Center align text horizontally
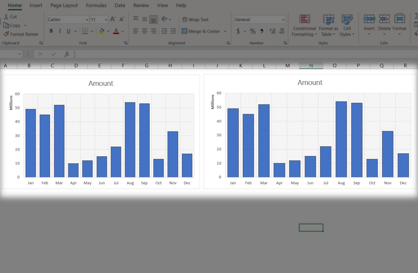 tap(144, 31)
